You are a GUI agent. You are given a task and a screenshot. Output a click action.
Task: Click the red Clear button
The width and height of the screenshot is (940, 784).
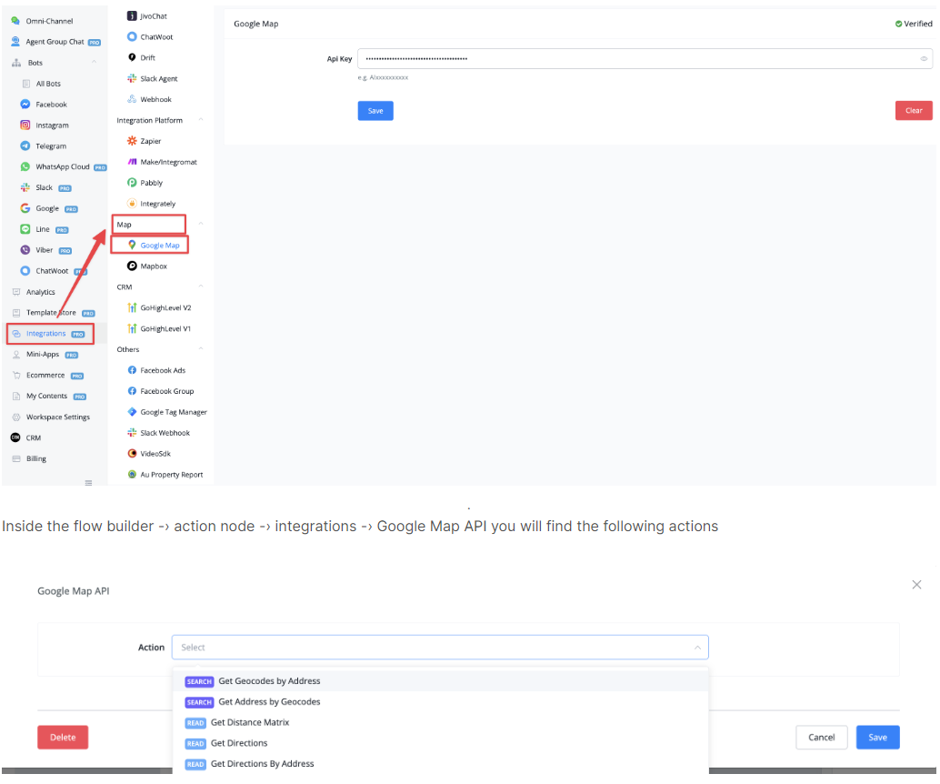(x=914, y=110)
